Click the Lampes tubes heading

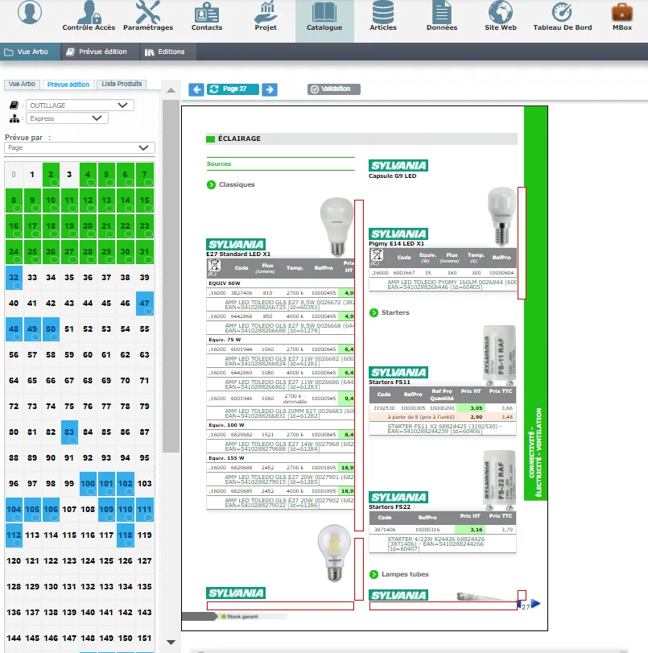point(405,574)
